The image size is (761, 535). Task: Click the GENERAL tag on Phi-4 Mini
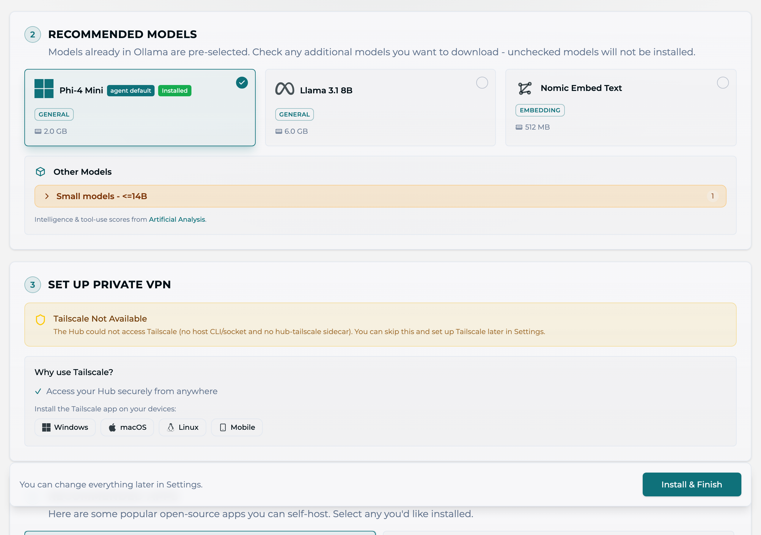point(54,114)
